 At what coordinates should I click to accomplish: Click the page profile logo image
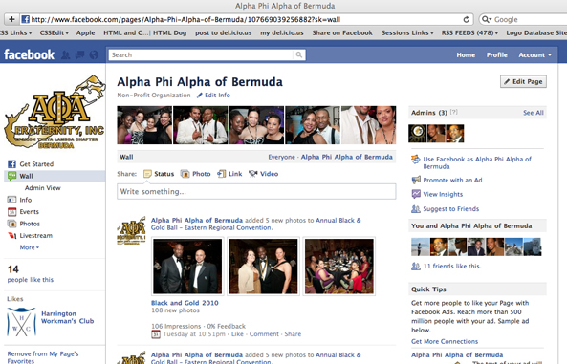point(55,112)
